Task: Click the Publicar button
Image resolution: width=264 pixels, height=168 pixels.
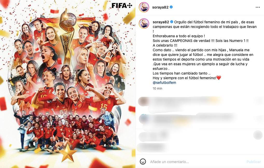Action: click(x=254, y=162)
